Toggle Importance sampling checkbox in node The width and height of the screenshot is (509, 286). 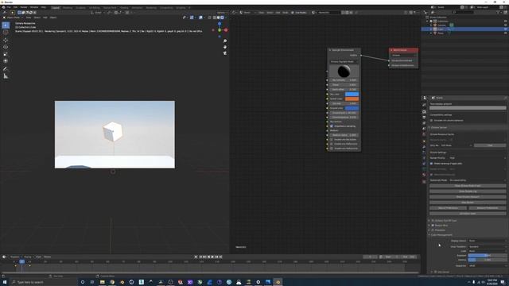pyautogui.click(x=332, y=126)
